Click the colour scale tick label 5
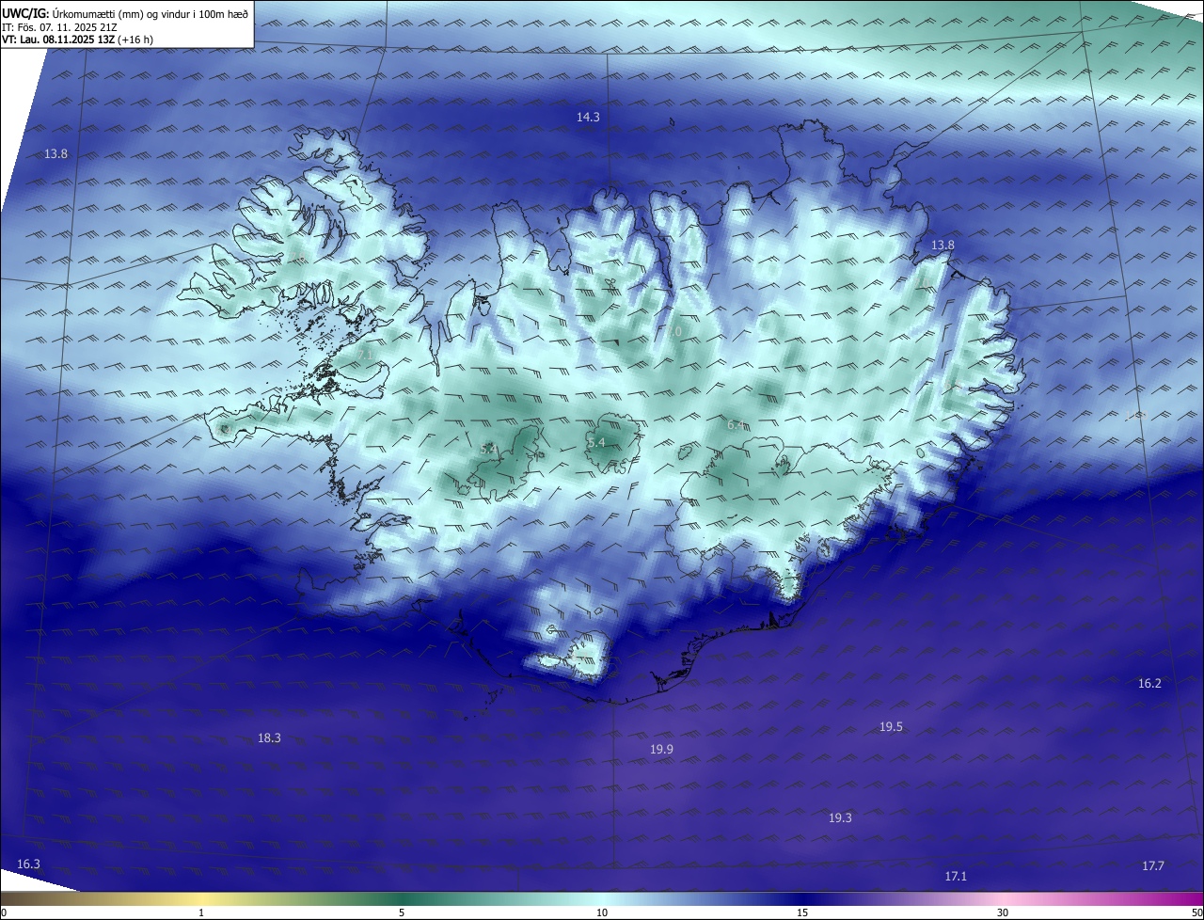1204x920 pixels. click(x=402, y=912)
